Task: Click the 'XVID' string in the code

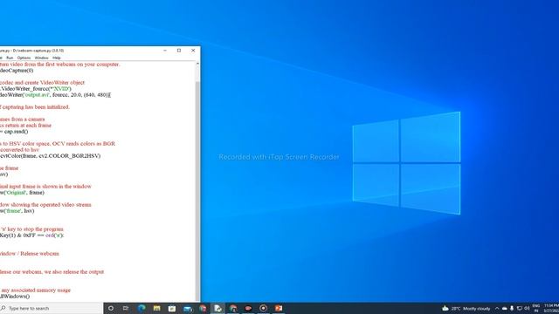Action: pos(60,89)
